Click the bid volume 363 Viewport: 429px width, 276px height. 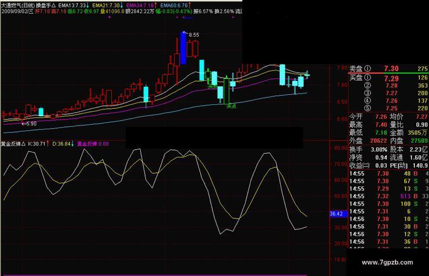[423, 86]
